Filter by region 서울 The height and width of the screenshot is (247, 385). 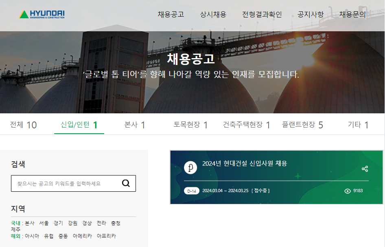tap(44, 223)
